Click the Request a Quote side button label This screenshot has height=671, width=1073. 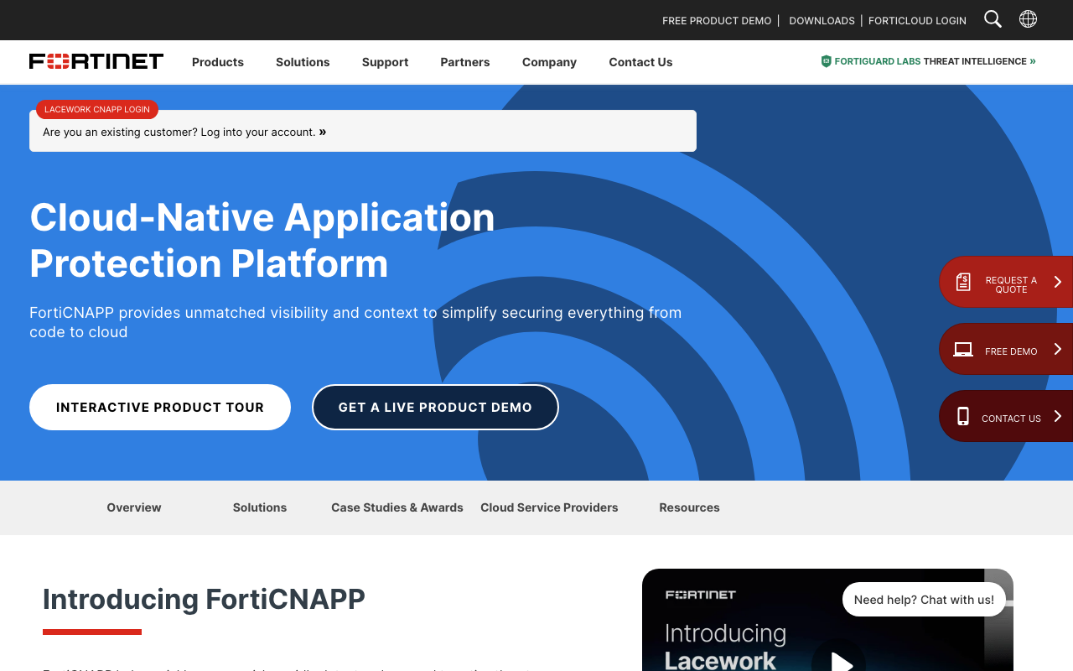(1011, 285)
